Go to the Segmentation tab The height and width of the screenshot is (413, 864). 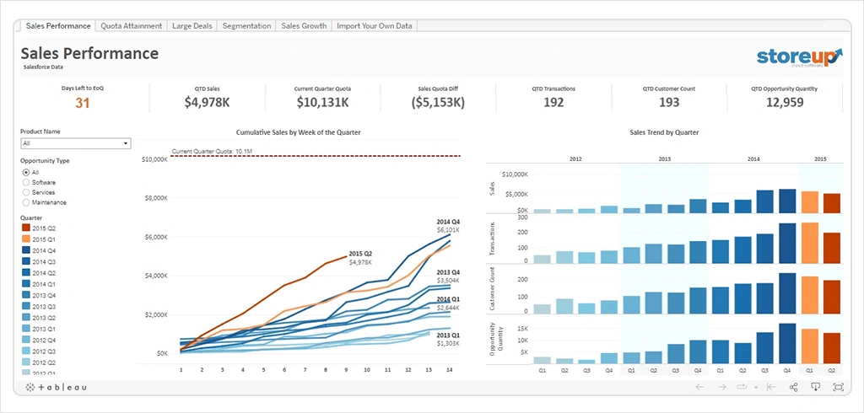coord(246,26)
